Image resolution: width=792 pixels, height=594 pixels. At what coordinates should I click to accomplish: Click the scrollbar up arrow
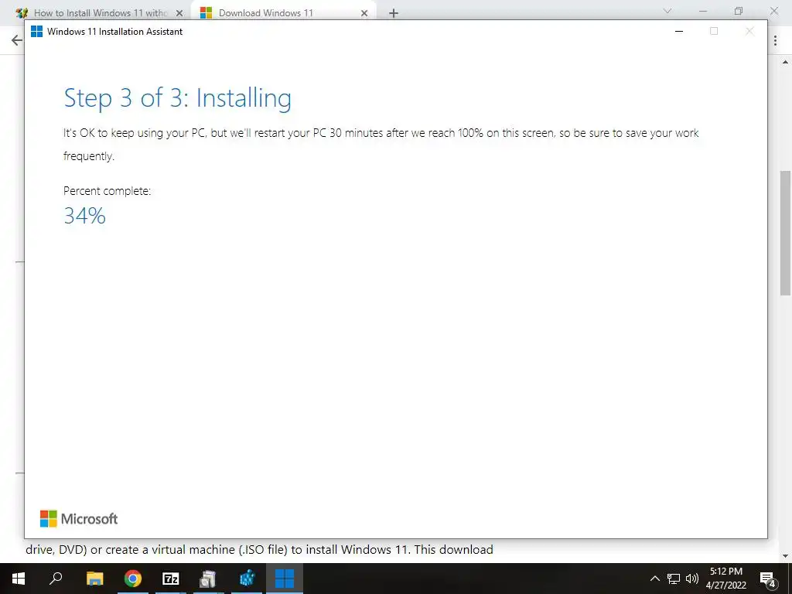pos(785,63)
